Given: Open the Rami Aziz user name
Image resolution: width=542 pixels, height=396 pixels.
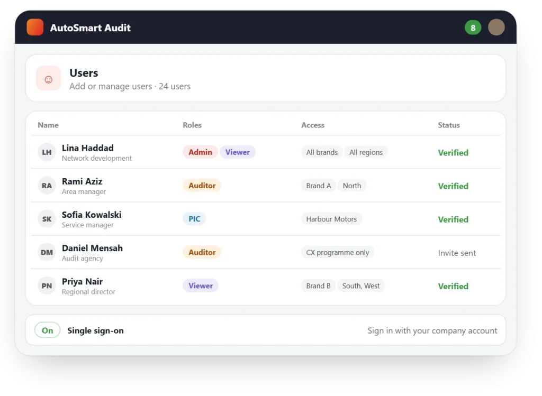Looking at the screenshot, I should (82, 181).
